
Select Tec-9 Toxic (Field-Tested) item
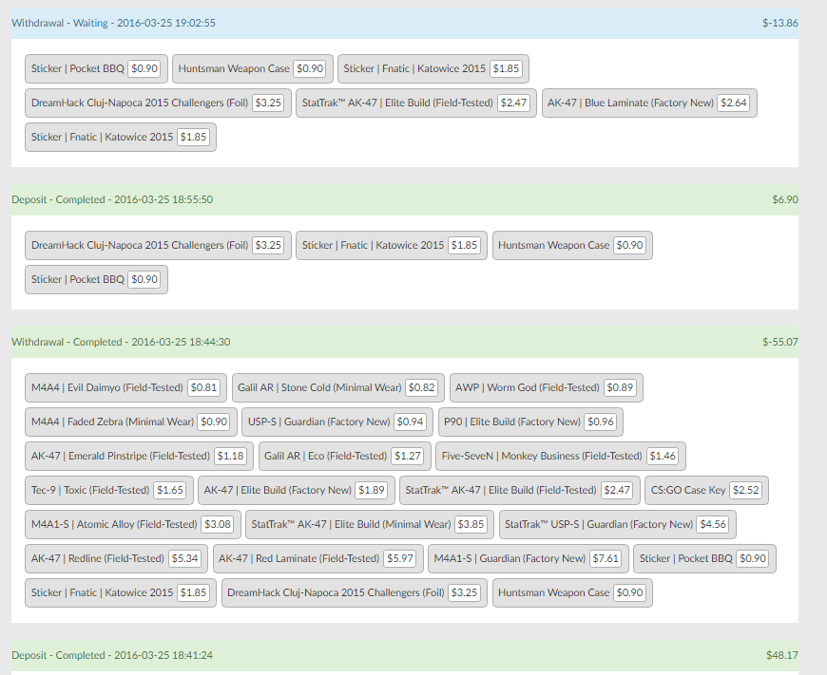(x=109, y=490)
